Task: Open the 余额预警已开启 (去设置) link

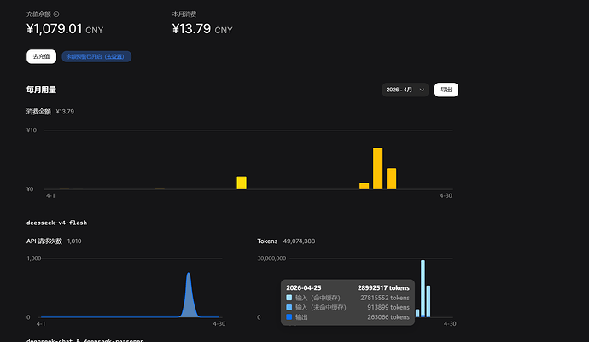Action: point(96,56)
